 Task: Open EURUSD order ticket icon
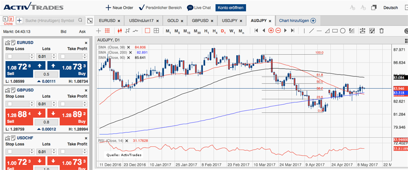pyautogui.click(x=13, y=42)
